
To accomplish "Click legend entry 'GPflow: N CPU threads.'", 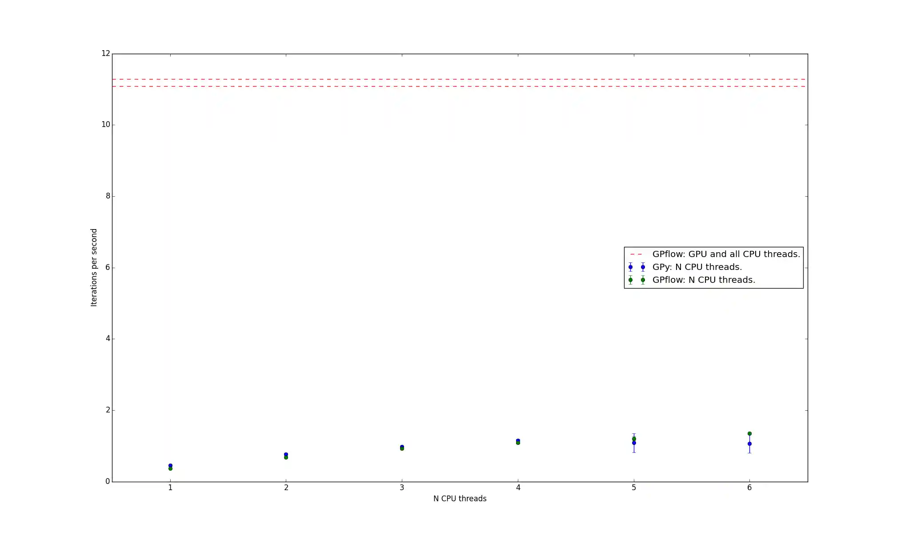I will tap(704, 280).
